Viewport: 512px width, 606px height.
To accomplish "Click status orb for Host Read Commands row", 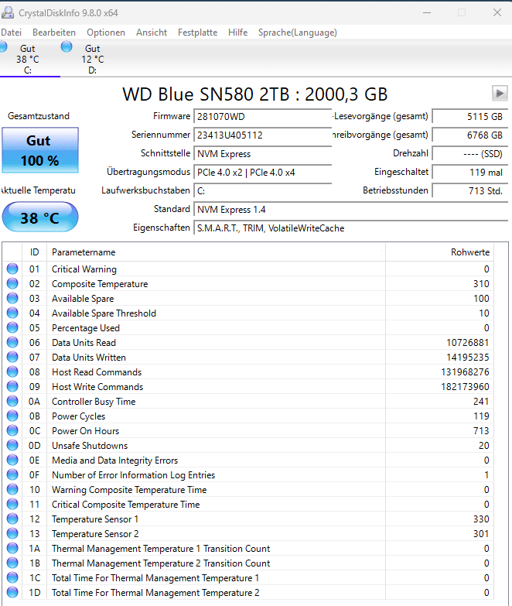I will click(12, 371).
